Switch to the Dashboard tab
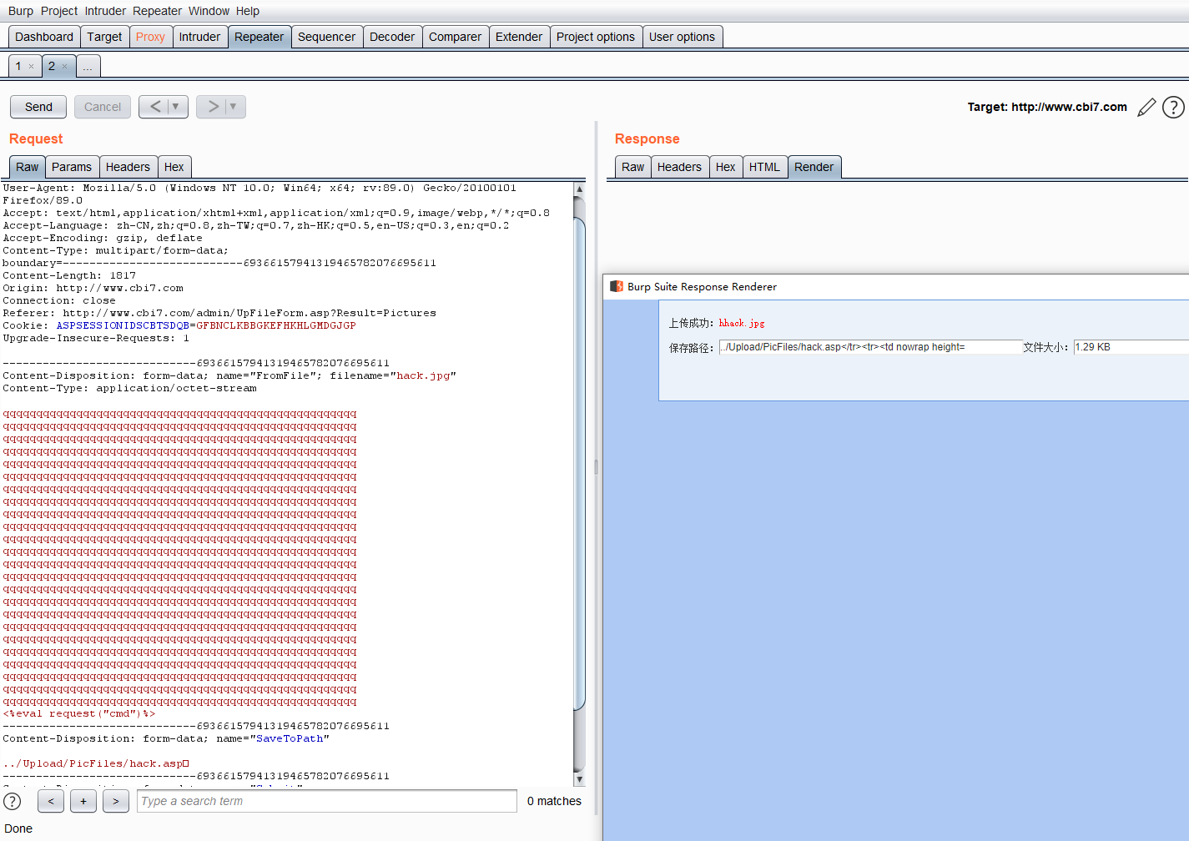Viewport: 1189px width, 841px height. [x=44, y=37]
